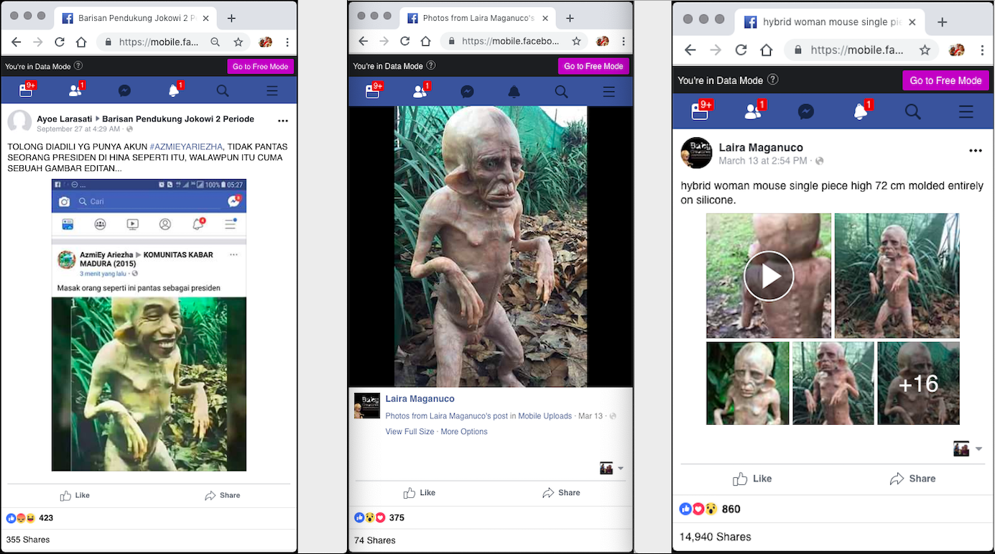
Task: Open the +16 photos thumbnail
Action: tap(918, 383)
